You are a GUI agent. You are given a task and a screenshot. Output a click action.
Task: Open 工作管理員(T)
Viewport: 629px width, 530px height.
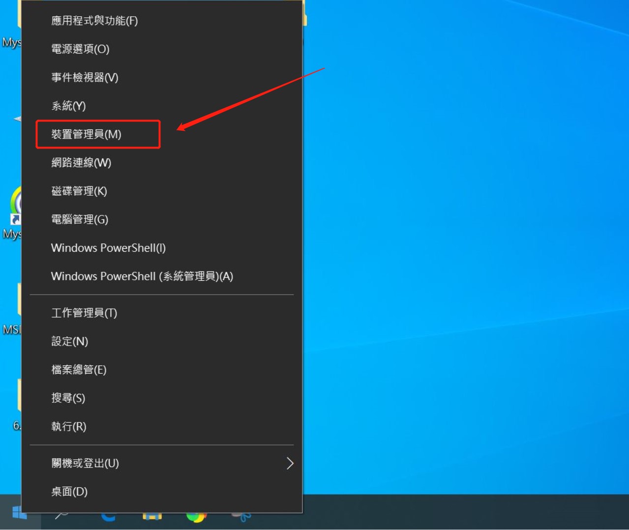click(84, 313)
